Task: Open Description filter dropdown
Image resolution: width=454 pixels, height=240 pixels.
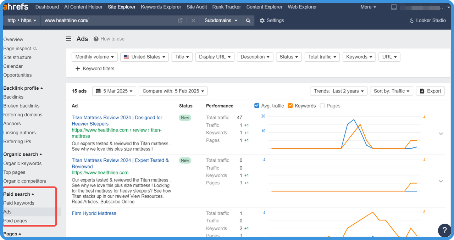Action: click(255, 57)
